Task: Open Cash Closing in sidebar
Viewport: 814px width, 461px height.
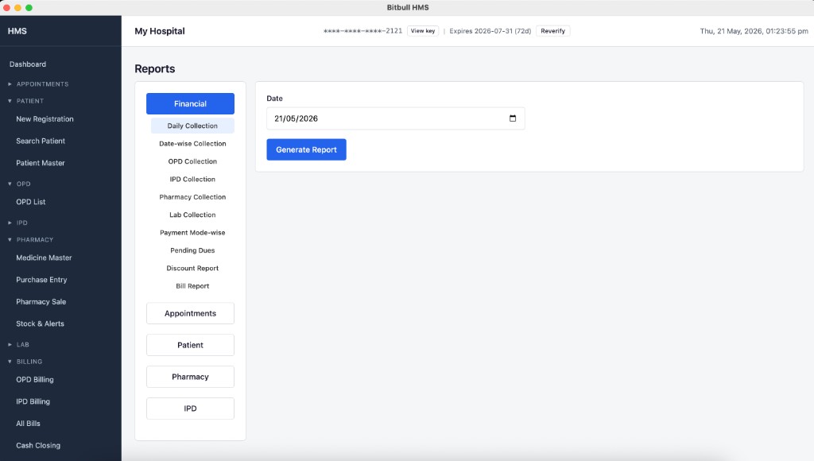Action: coord(38,445)
